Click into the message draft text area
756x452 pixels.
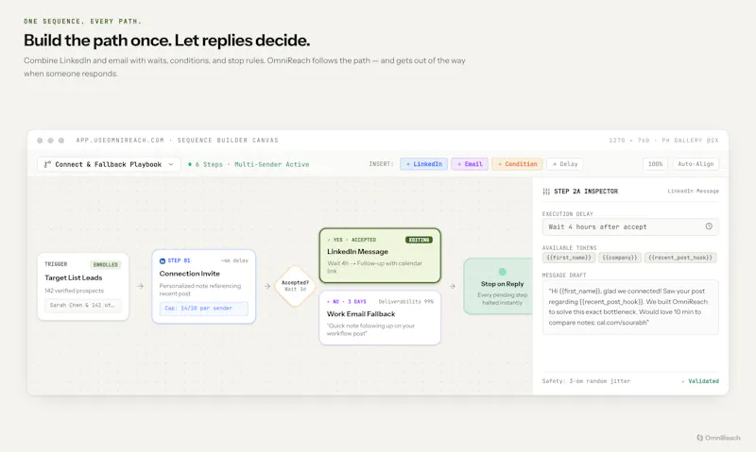pyautogui.click(x=630, y=307)
